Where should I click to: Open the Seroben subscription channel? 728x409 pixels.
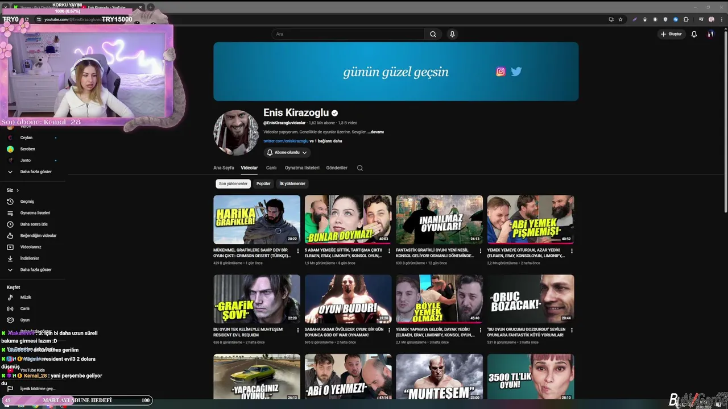[27, 149]
